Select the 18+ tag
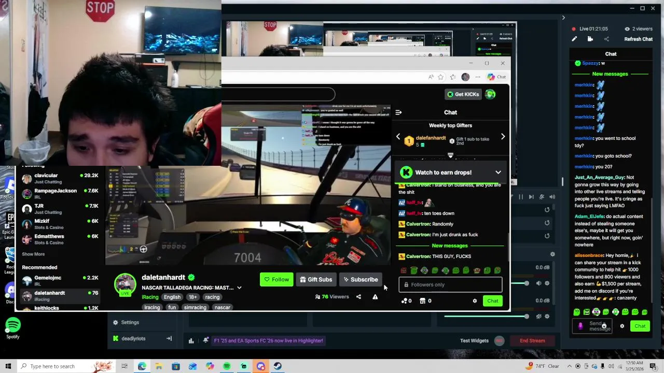The width and height of the screenshot is (664, 373). [x=193, y=297]
